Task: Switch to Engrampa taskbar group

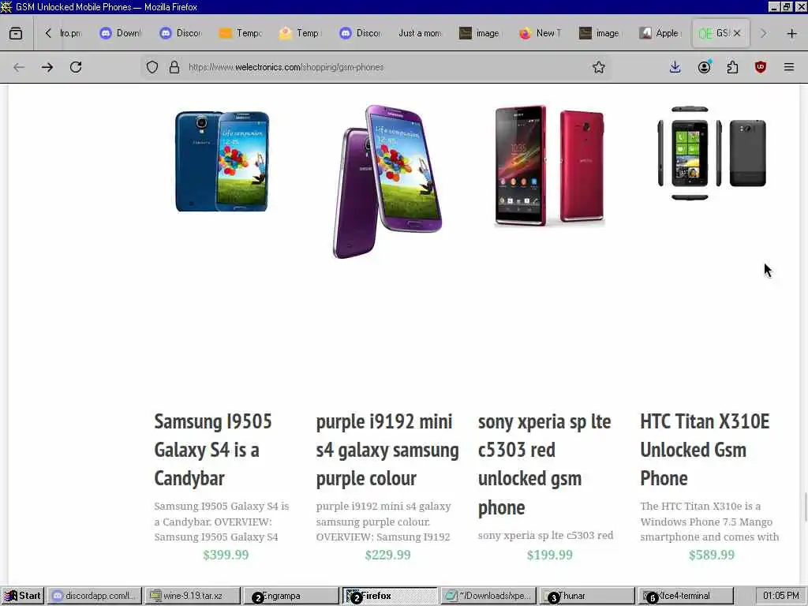Action: (290, 596)
